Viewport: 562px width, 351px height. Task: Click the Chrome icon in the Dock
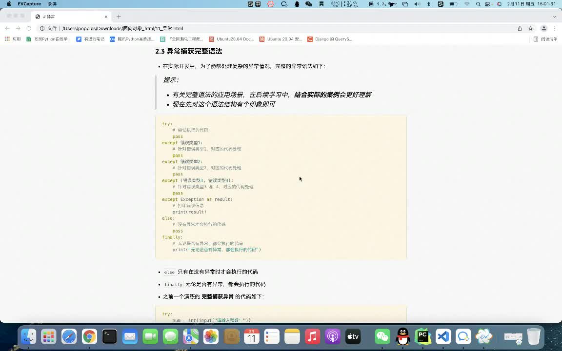coord(89,337)
